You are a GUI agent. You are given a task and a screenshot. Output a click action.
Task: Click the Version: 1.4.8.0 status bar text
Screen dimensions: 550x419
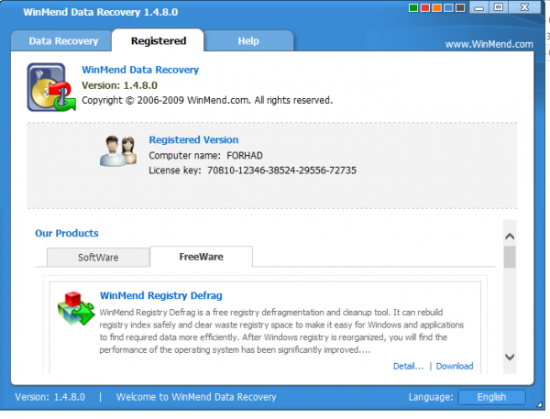49,397
